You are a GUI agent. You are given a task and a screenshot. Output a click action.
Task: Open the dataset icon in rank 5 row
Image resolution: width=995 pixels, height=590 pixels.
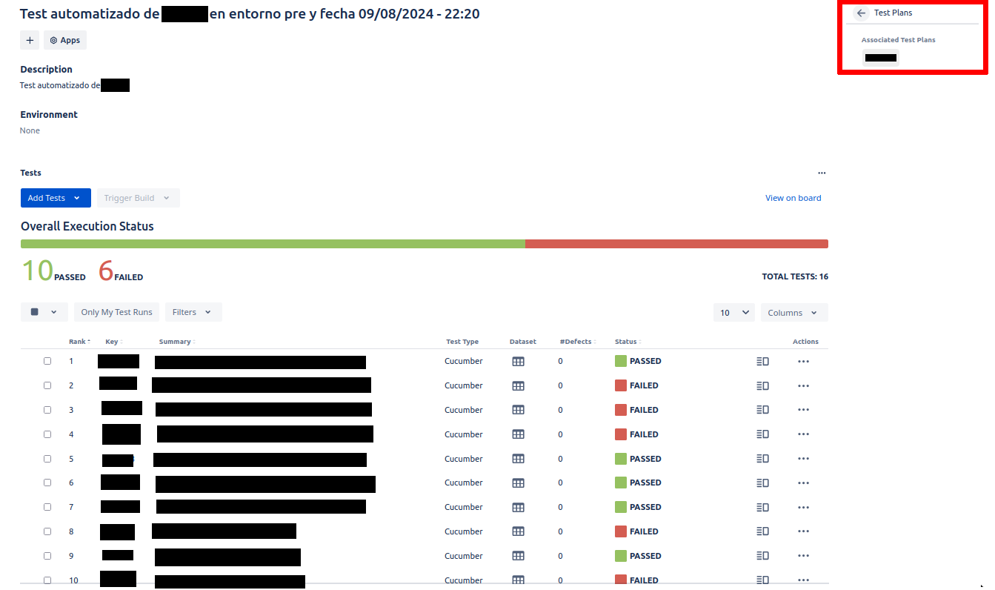tap(518, 460)
